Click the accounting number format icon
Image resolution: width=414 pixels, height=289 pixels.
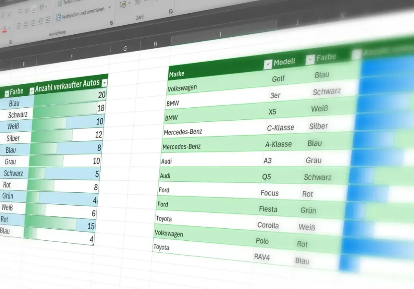[123, 5]
